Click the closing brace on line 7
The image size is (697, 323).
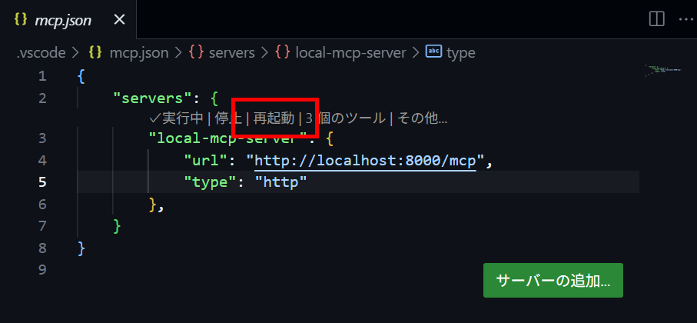click(118, 226)
